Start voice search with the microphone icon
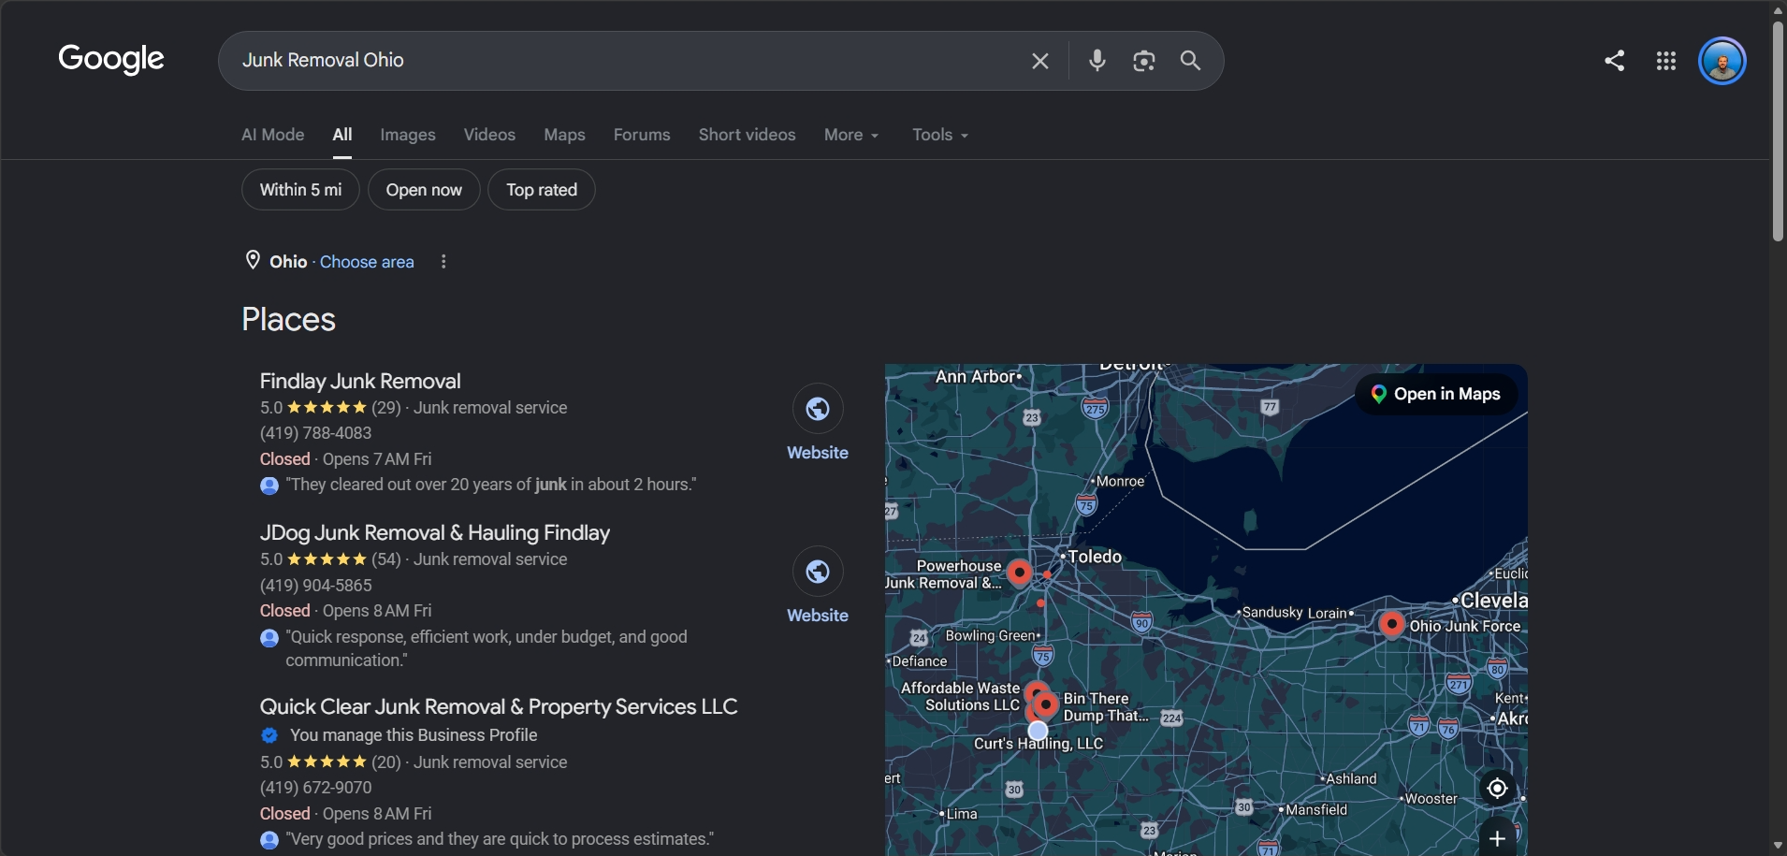1787x856 pixels. [x=1097, y=61]
